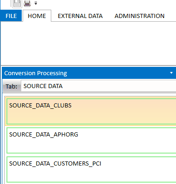Switch to the EXTERNAL DATA tab
The height and width of the screenshot is (184, 176).
pos(80,16)
